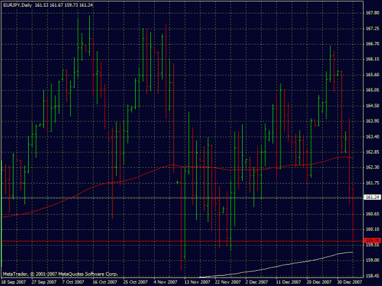382x286 pixels.
Task: Click the 160.10 price axis value
Action: [x=373, y=229]
